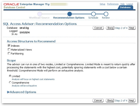Click the Schedule step circle
The image size is (140, 106).
tap(94, 14)
